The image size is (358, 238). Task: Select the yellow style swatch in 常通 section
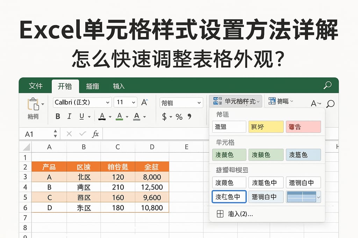click(266, 126)
